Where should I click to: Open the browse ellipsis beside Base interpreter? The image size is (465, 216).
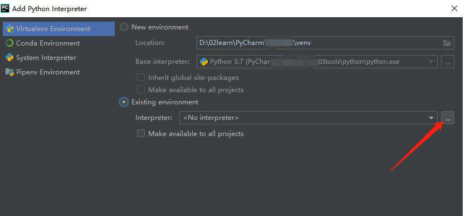448,62
